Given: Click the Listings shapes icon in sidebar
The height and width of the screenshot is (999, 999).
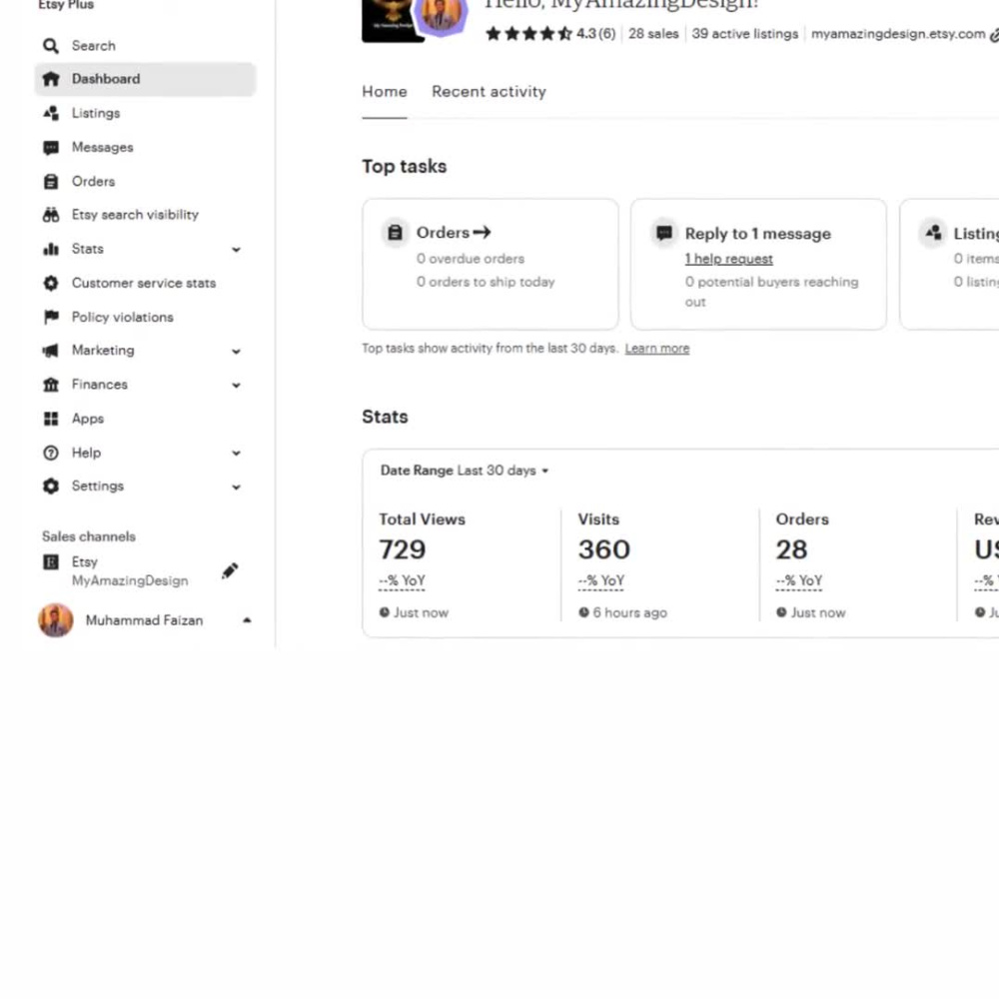Looking at the screenshot, I should 50,114.
